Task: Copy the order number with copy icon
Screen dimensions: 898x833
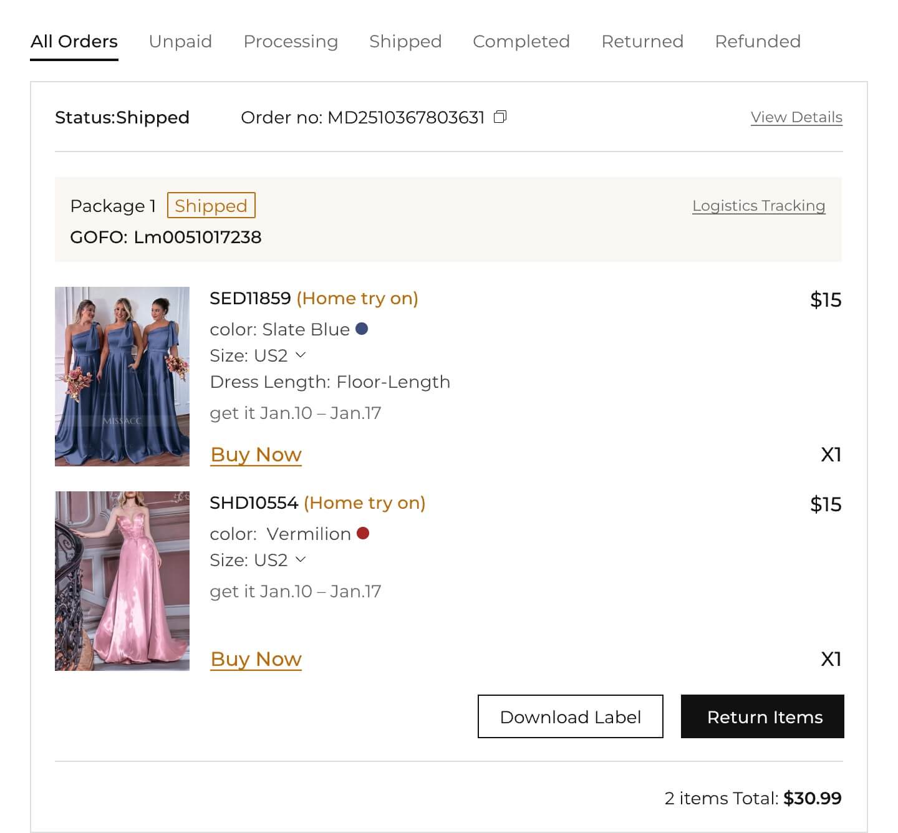Action: 500,117
